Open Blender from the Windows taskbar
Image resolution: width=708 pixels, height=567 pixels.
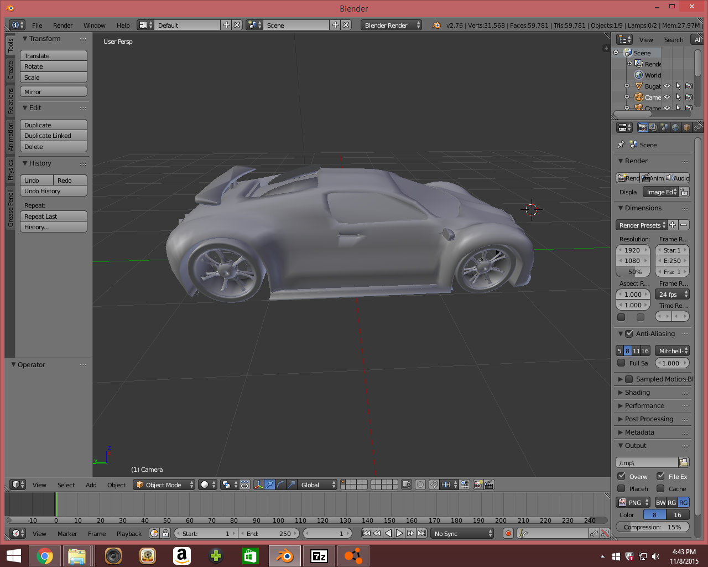(285, 555)
